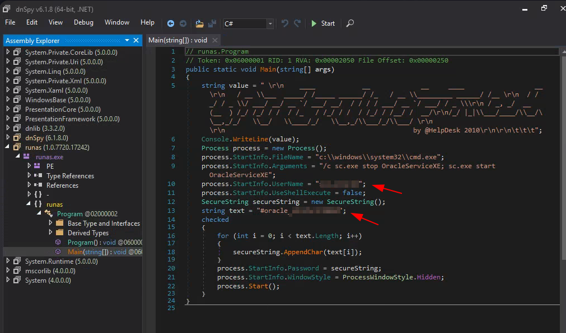The width and height of the screenshot is (566, 333).
Task: Click the System.Runtime assembly icon
Action: coord(17,261)
